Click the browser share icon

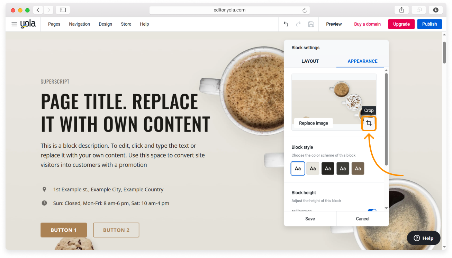click(401, 10)
